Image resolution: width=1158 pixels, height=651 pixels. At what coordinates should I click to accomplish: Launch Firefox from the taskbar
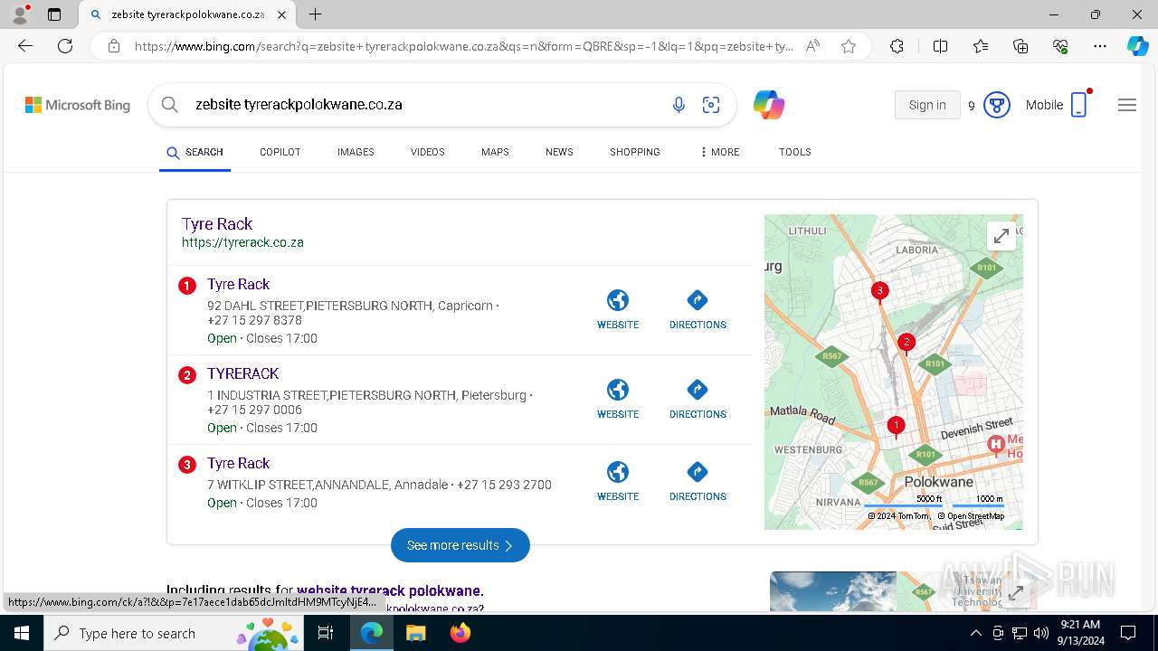pos(460,633)
